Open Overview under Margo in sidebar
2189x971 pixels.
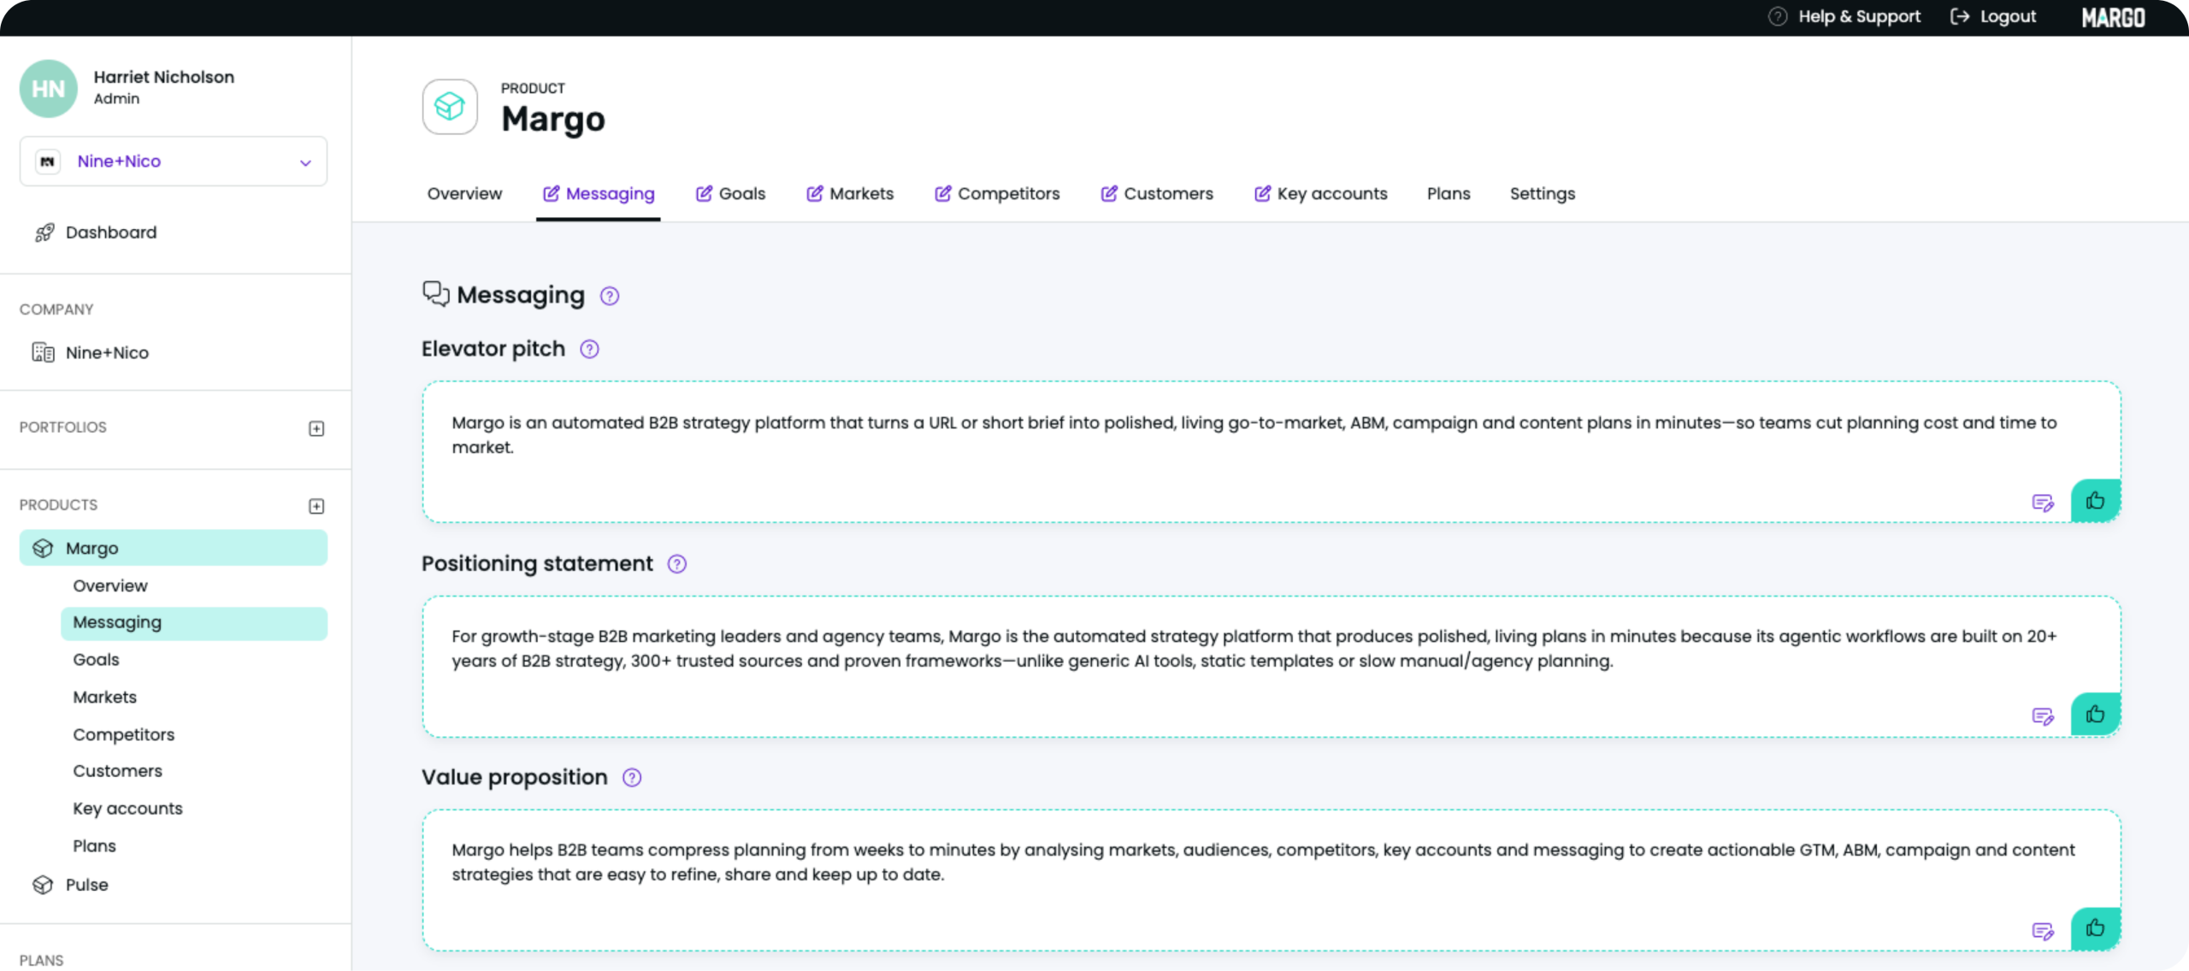tap(109, 586)
